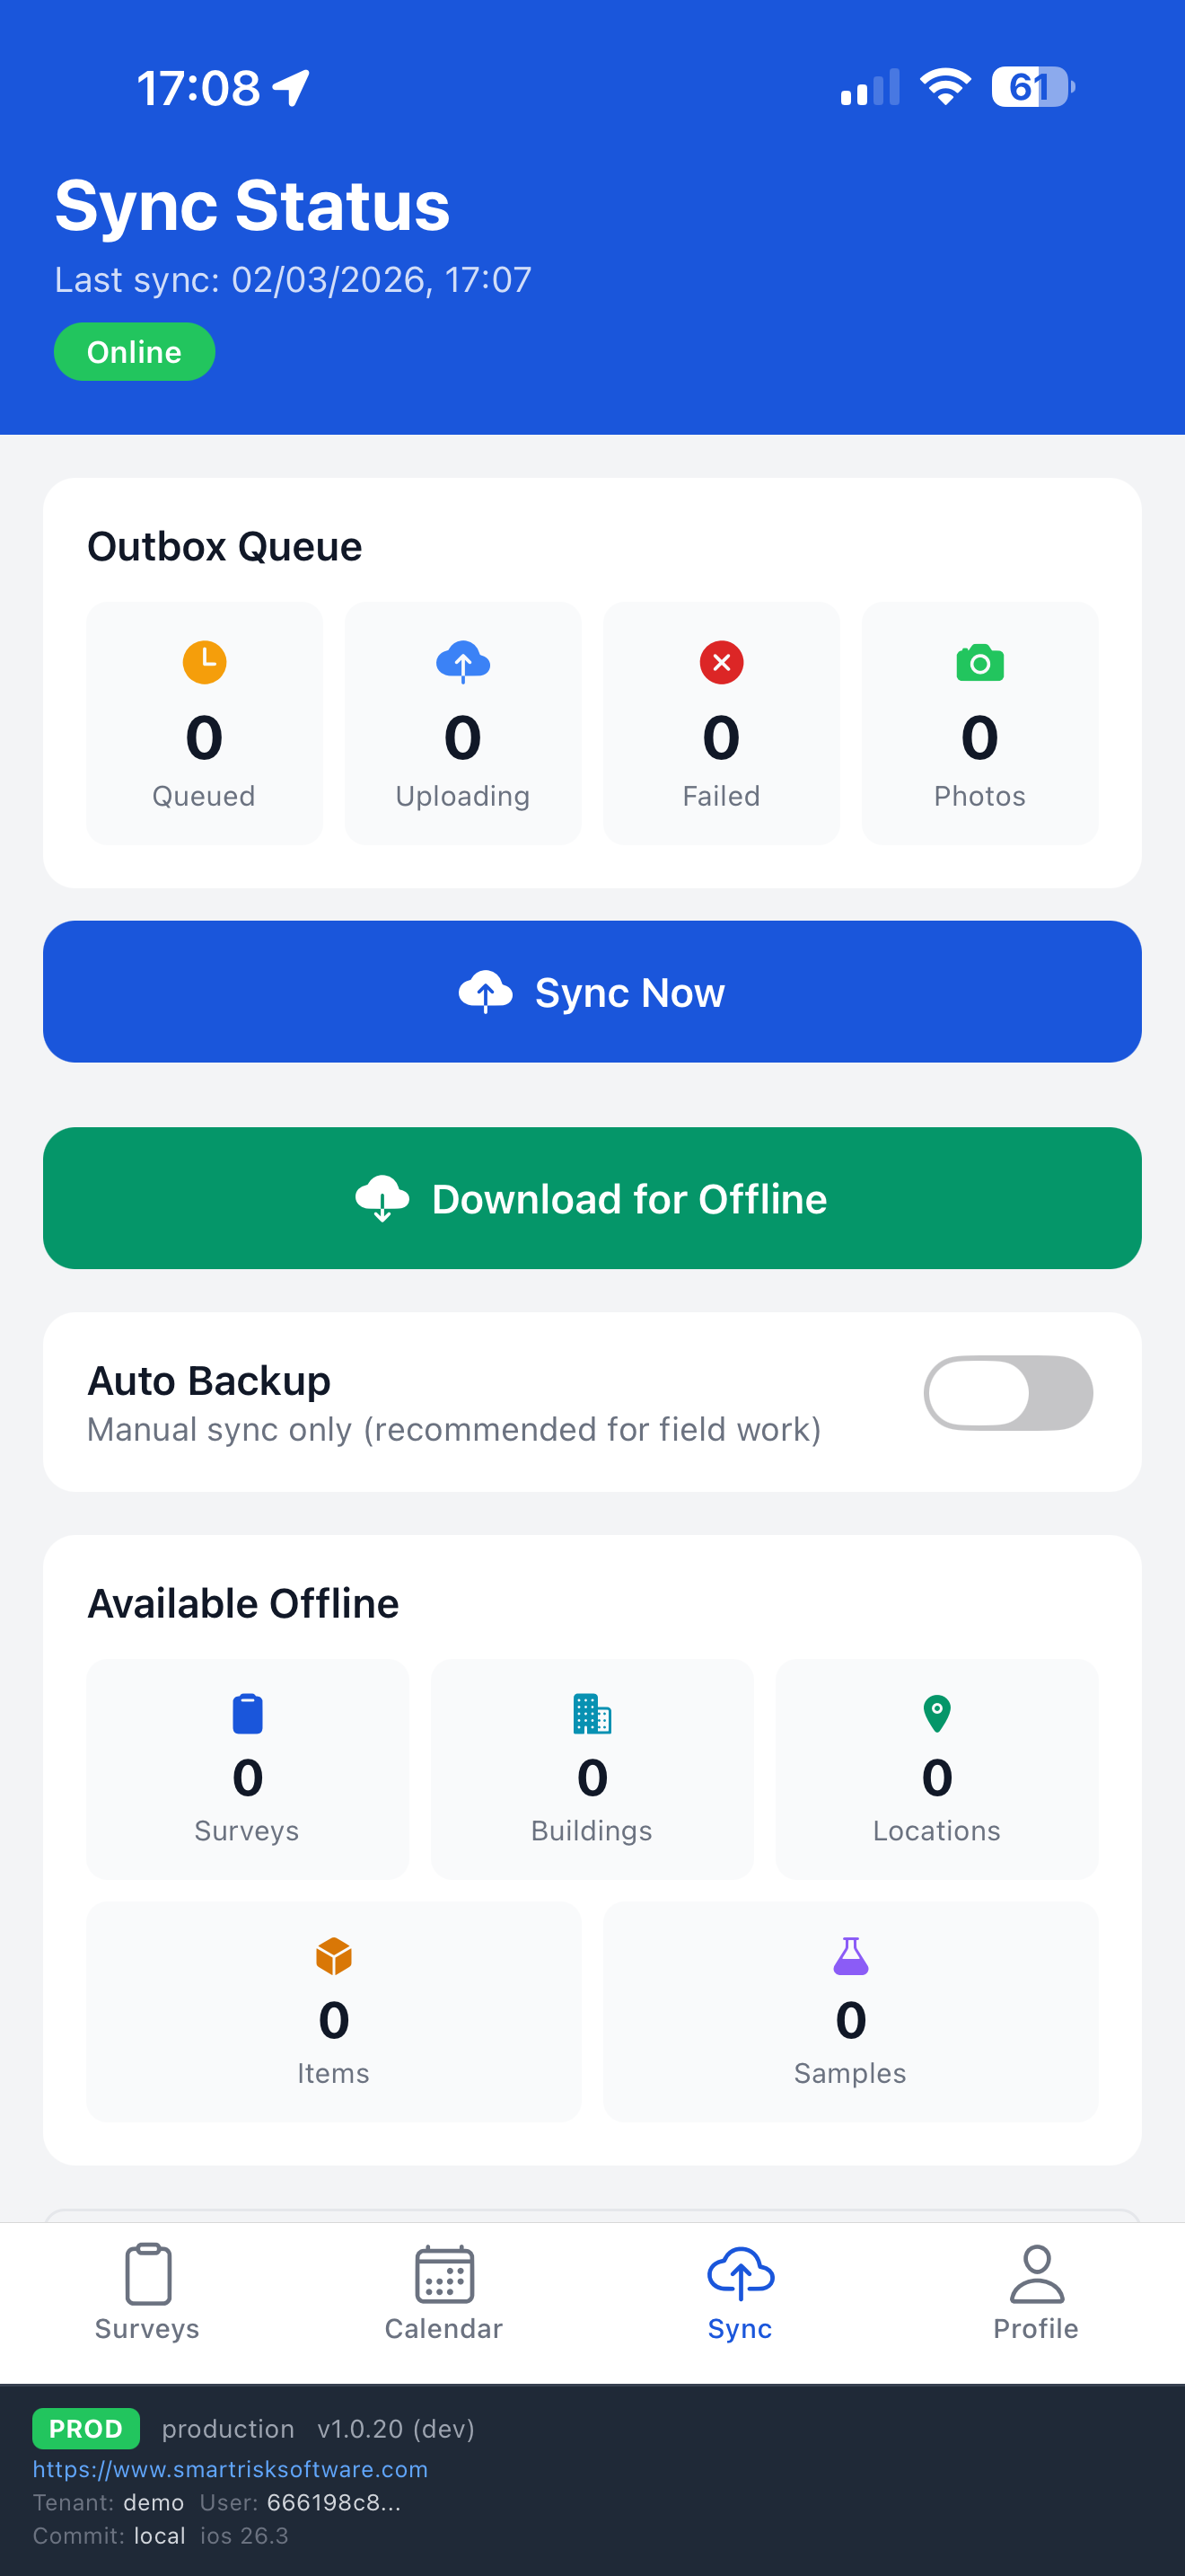Tap Download for Offline button

pyautogui.click(x=592, y=1198)
